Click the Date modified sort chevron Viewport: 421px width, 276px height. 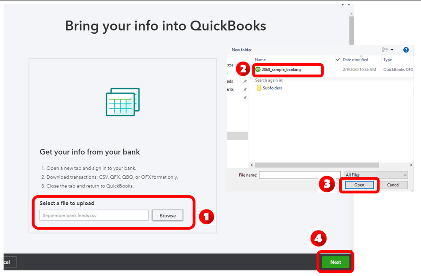pos(361,56)
